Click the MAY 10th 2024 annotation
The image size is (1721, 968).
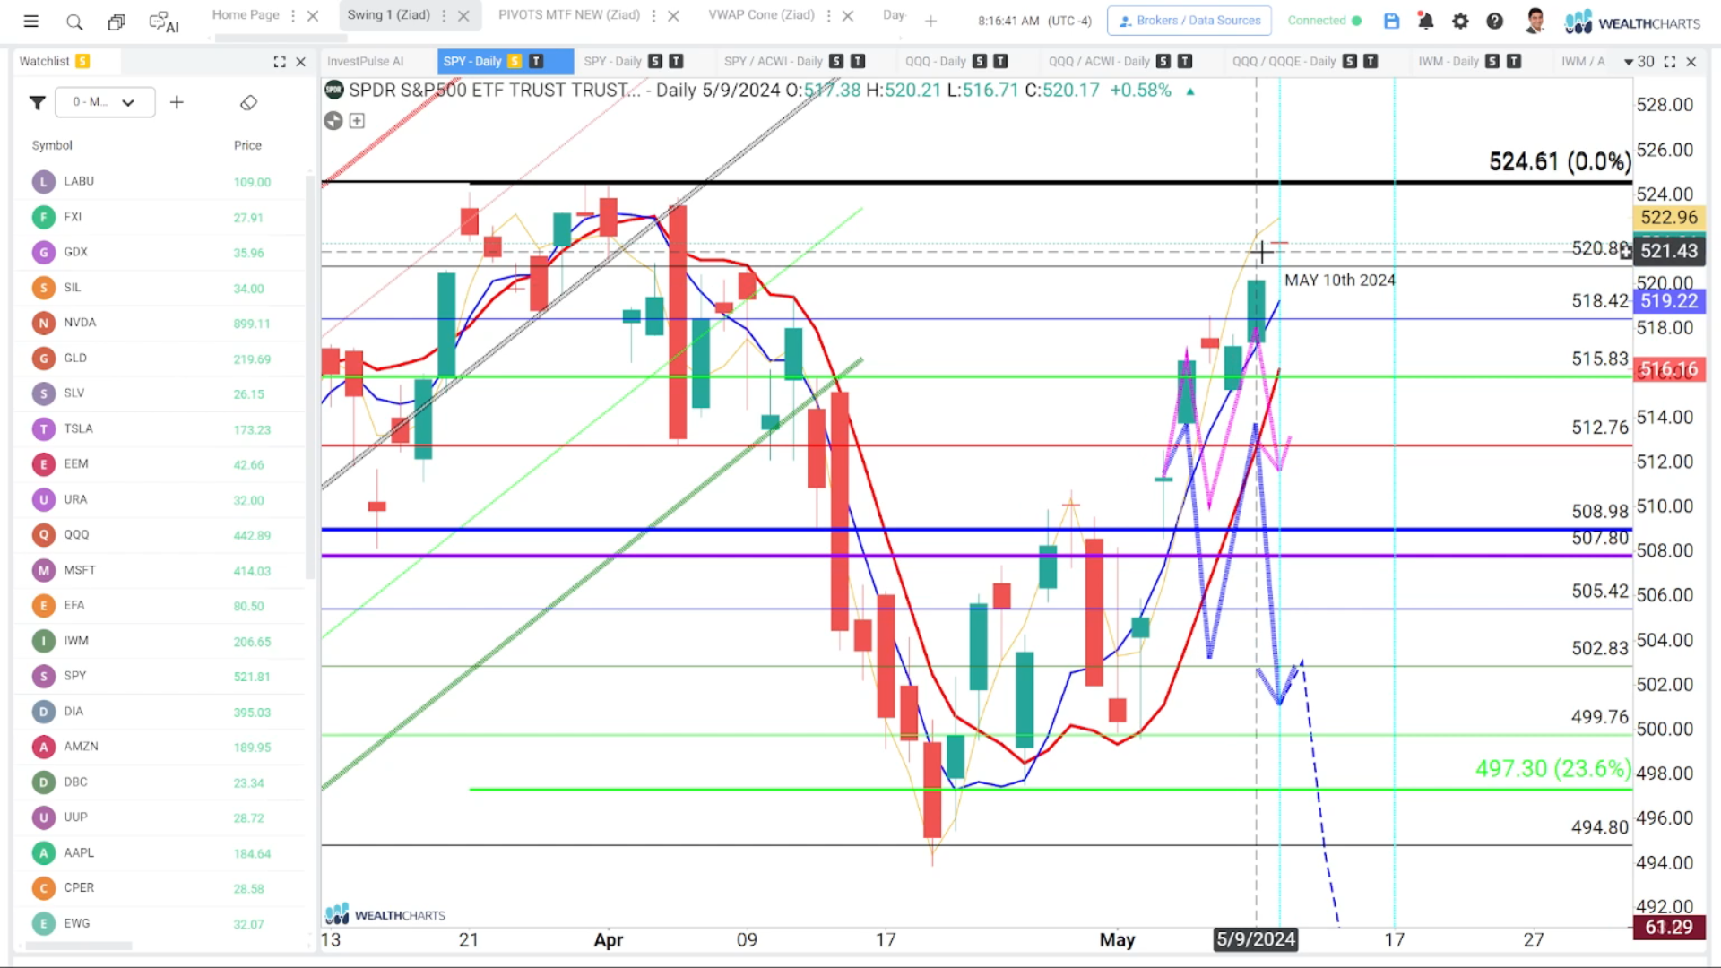click(x=1339, y=281)
